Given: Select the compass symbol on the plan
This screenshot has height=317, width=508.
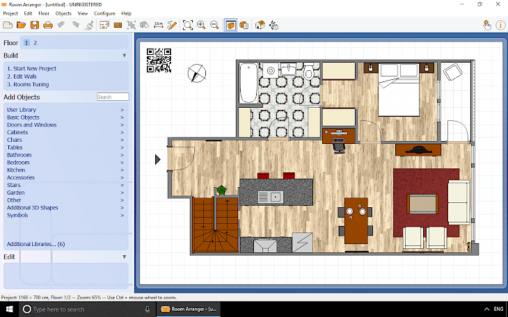Looking at the screenshot, I should pyautogui.click(x=197, y=73).
